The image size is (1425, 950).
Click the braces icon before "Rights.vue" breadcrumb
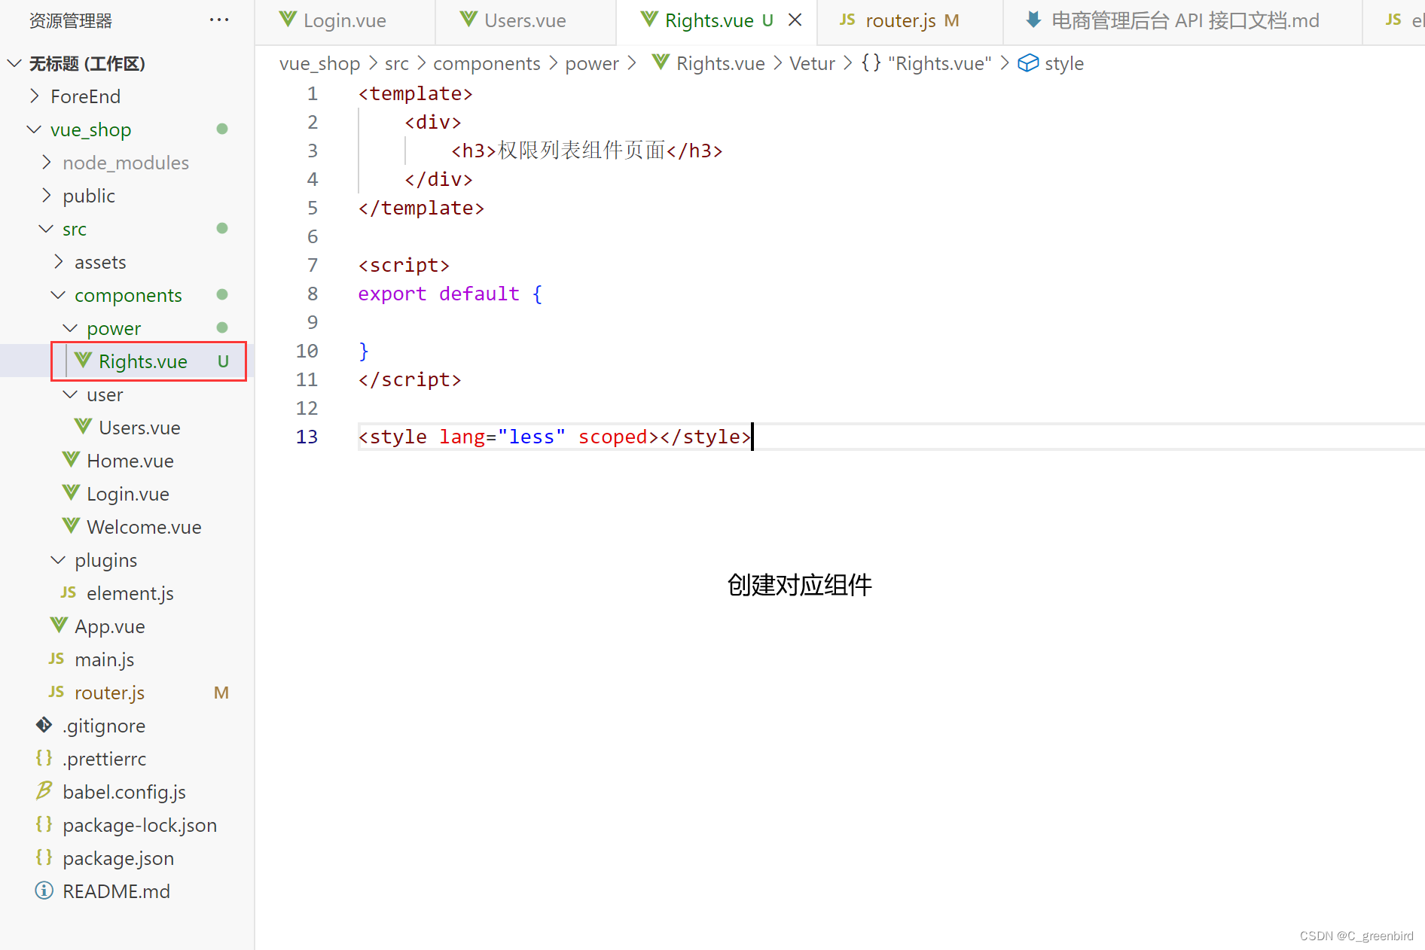[871, 63]
